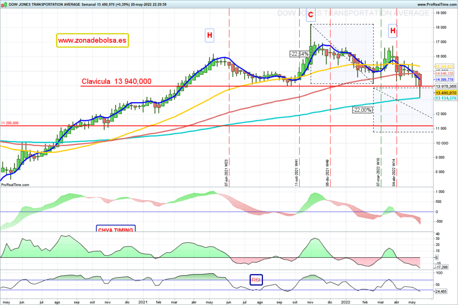458x305 pixels.
Task: Click the '-17,298' indicator value tag
Action: 441,267
